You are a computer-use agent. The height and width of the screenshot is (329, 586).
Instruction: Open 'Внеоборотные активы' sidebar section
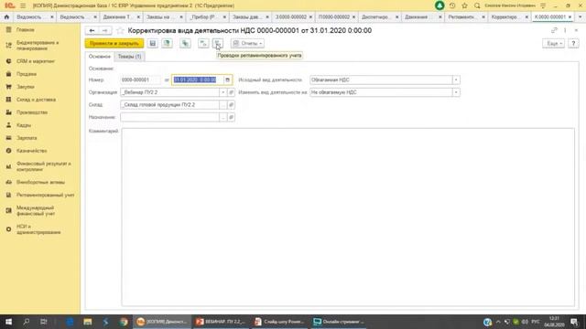40,182
